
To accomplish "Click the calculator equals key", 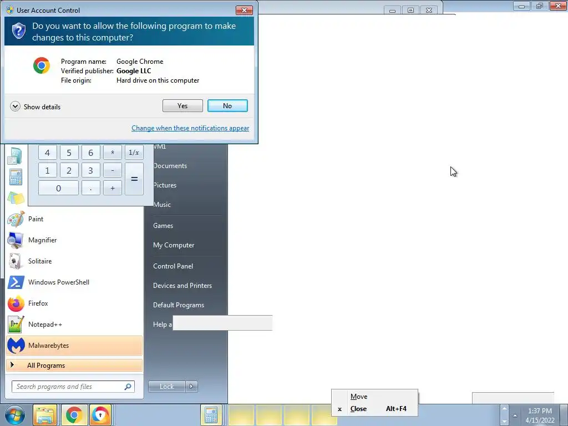I will 134,179.
